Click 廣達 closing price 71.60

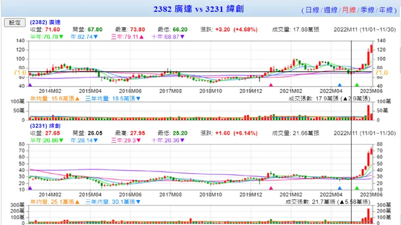click(x=53, y=30)
